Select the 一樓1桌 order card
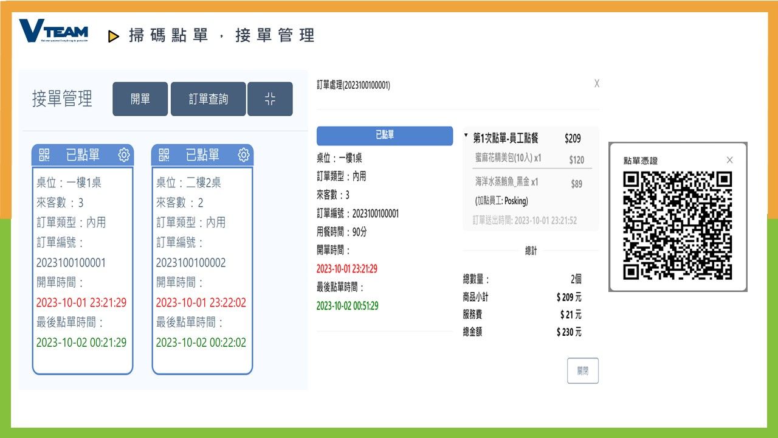This screenshot has height=438, width=778. pos(82,262)
